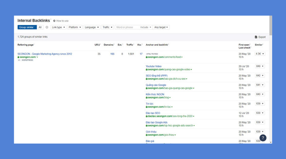The width and height of the screenshot is (286, 159).
Task: Export the backlinks list
Action: click(x=260, y=37)
